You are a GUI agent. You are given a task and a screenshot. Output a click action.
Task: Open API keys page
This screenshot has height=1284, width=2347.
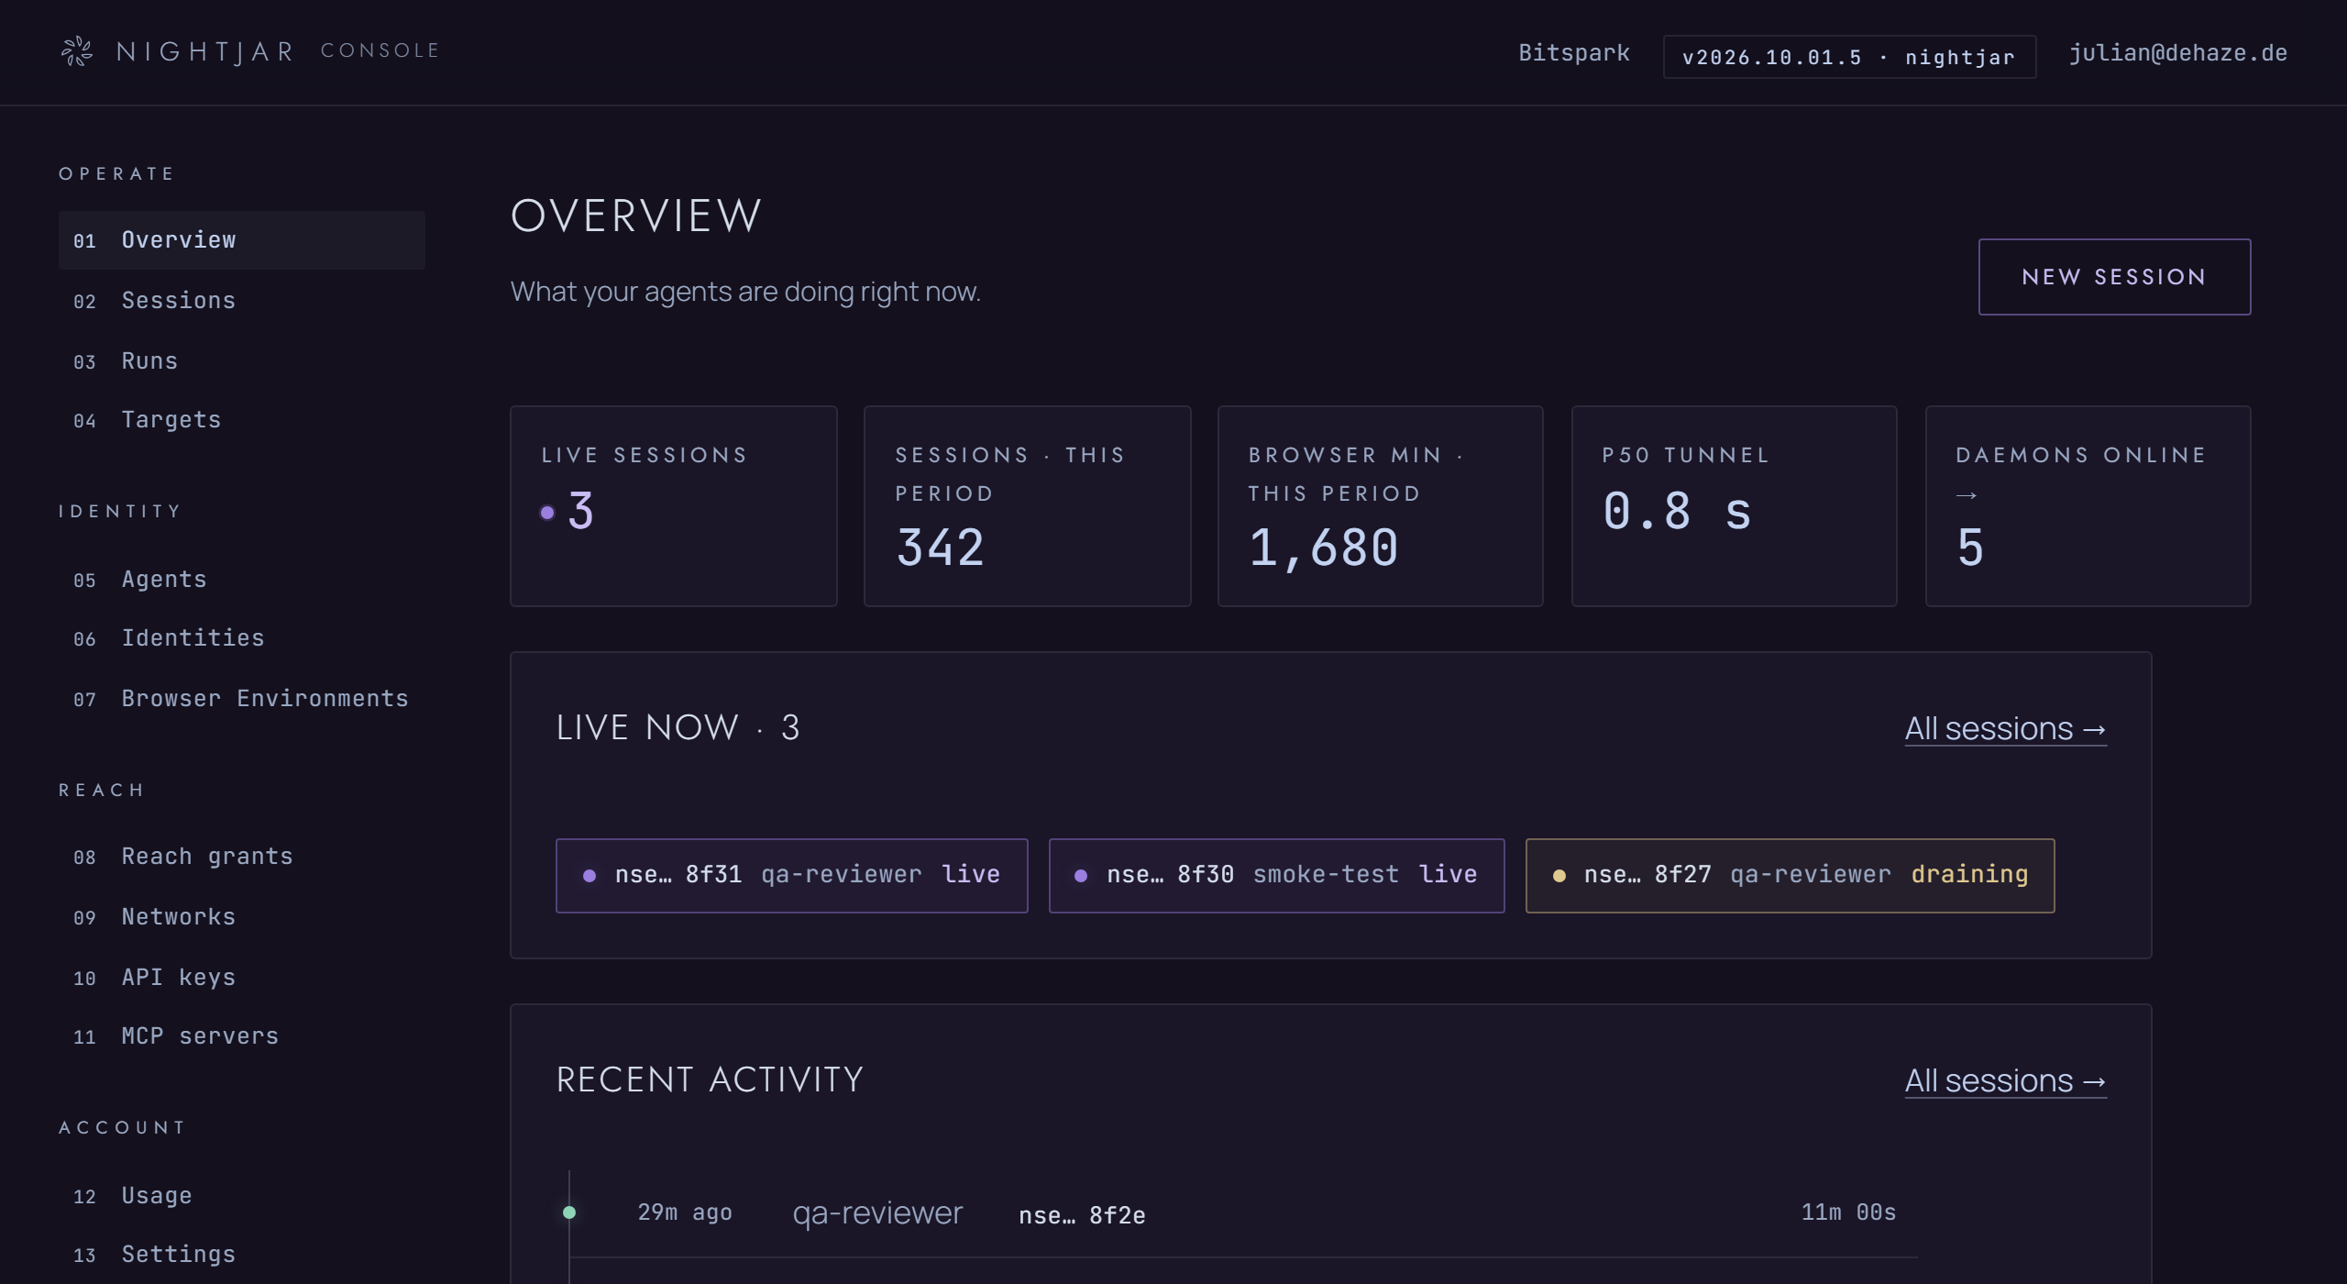click(242, 978)
